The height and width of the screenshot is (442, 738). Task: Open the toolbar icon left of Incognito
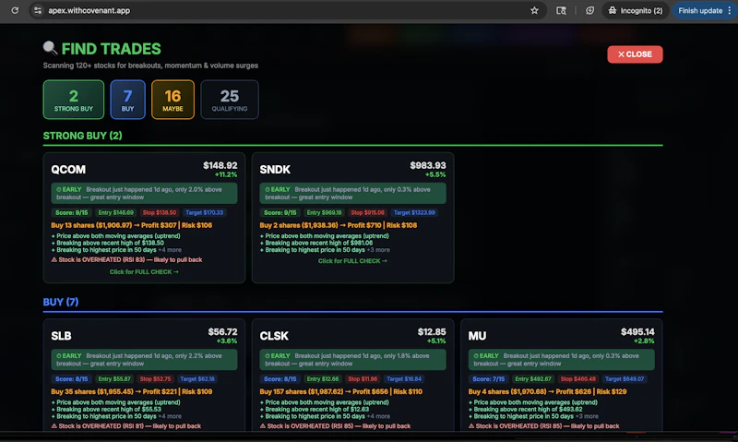coord(589,10)
